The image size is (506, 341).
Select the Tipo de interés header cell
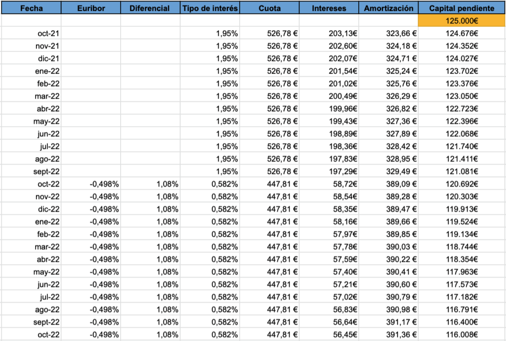[210, 8]
